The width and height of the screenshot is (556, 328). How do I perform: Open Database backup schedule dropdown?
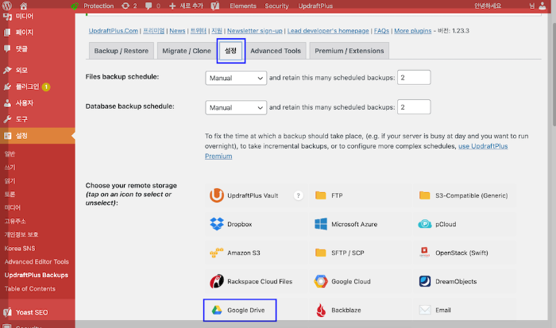(236, 107)
